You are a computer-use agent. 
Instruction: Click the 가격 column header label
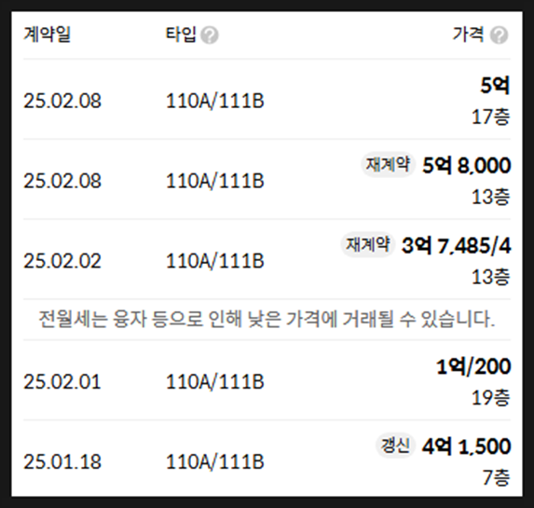click(x=468, y=34)
